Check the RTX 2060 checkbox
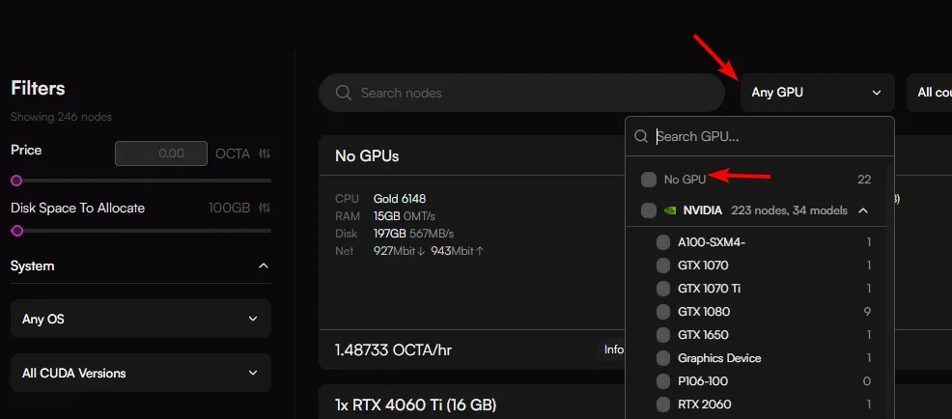952x419 pixels. [x=663, y=405]
